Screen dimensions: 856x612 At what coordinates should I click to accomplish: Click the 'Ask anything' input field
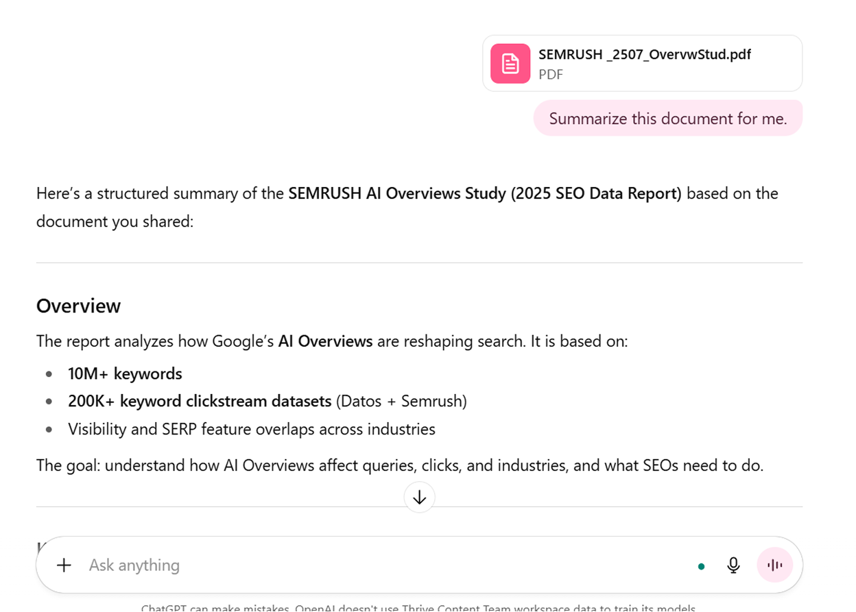274,565
